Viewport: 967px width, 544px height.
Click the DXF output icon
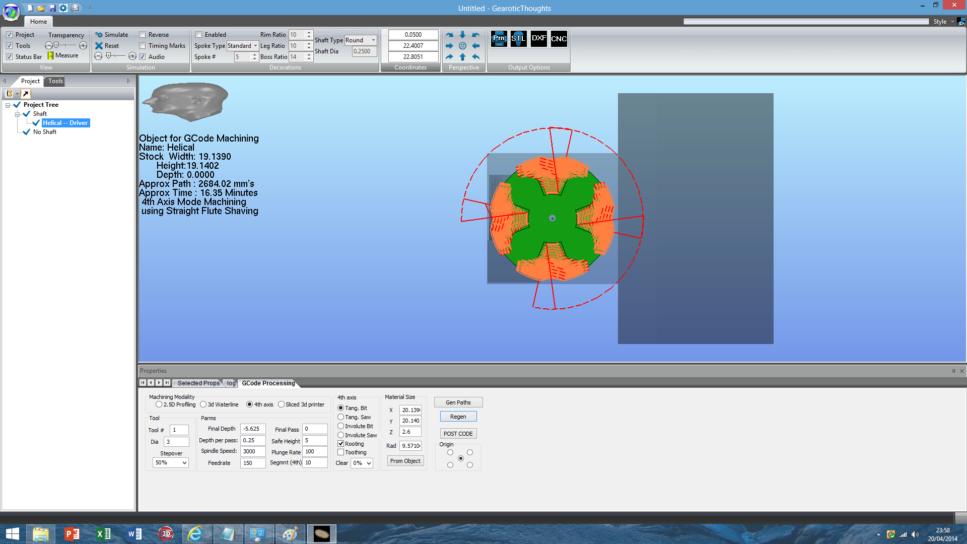(538, 39)
